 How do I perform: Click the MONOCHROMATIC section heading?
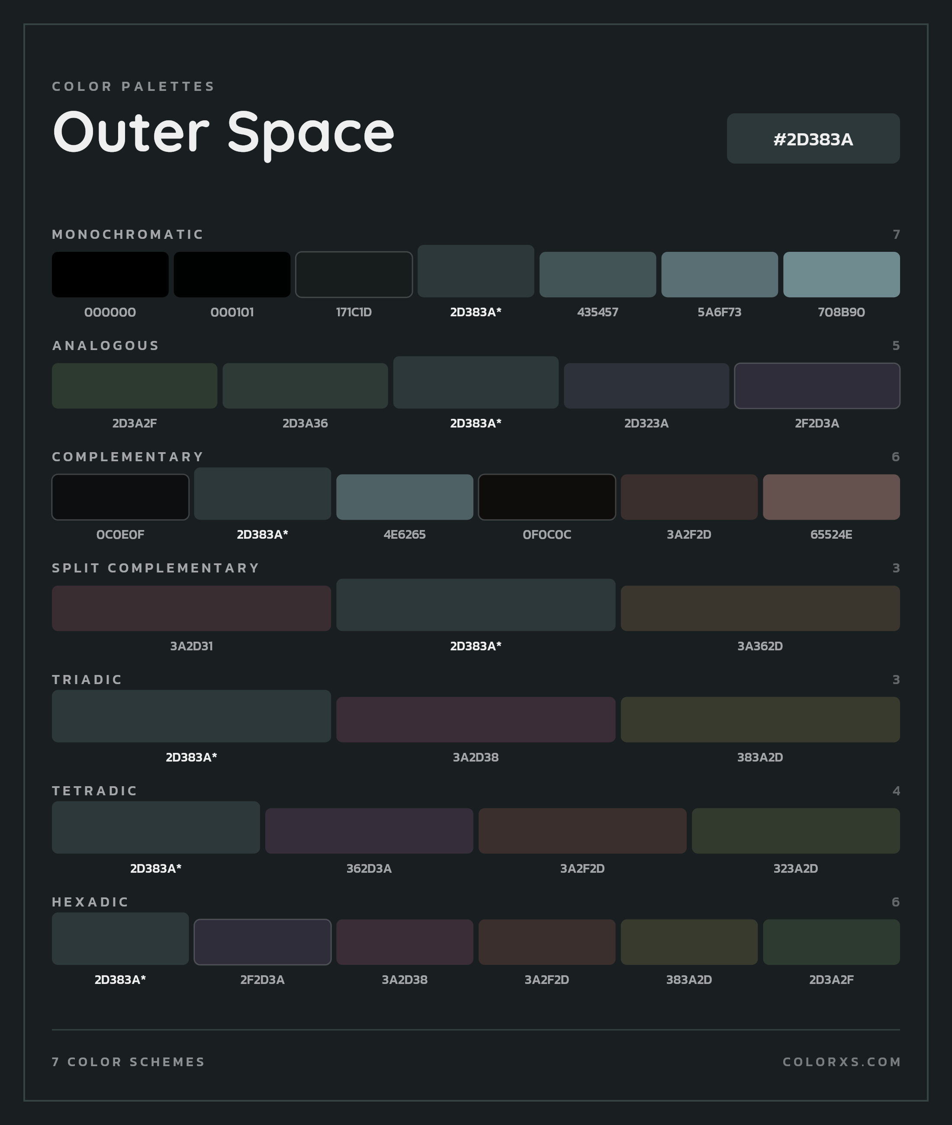point(127,234)
